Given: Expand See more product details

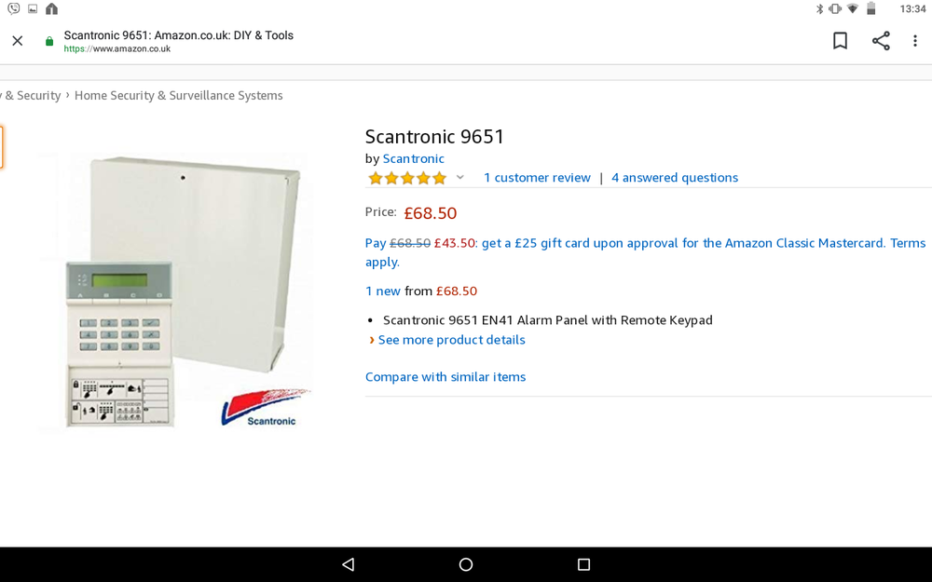Looking at the screenshot, I should point(451,340).
